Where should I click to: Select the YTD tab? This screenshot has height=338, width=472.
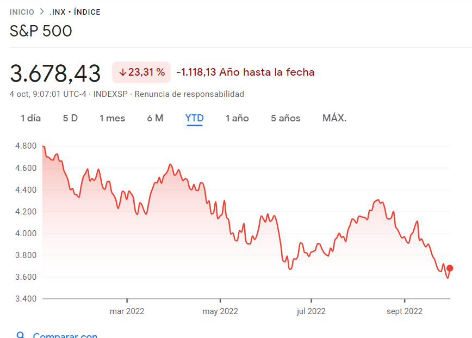point(195,118)
